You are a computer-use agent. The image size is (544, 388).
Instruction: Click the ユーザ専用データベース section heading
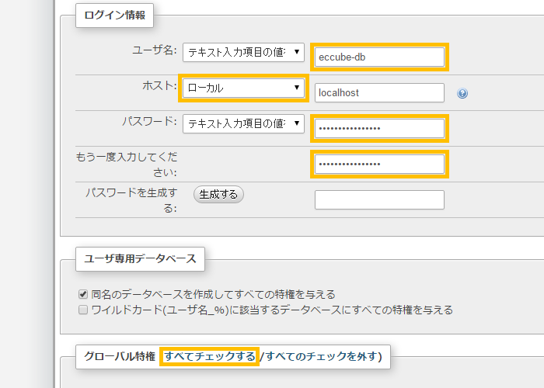[x=140, y=259]
